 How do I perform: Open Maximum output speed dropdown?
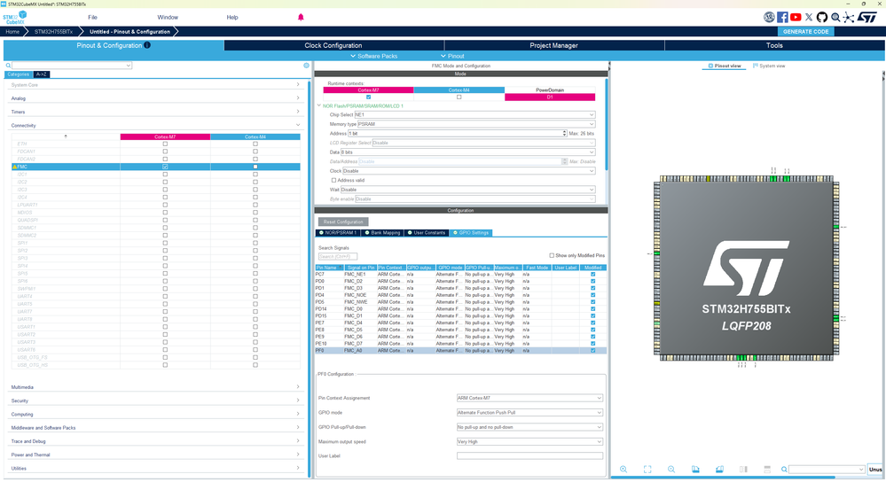tap(529, 442)
